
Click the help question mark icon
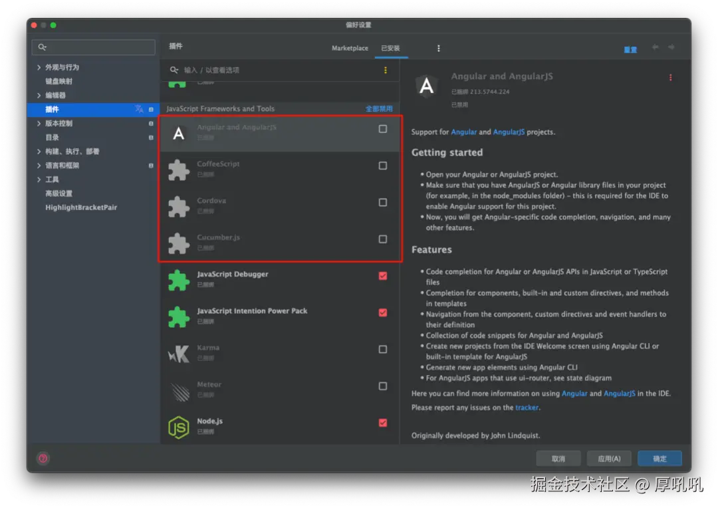point(43,458)
